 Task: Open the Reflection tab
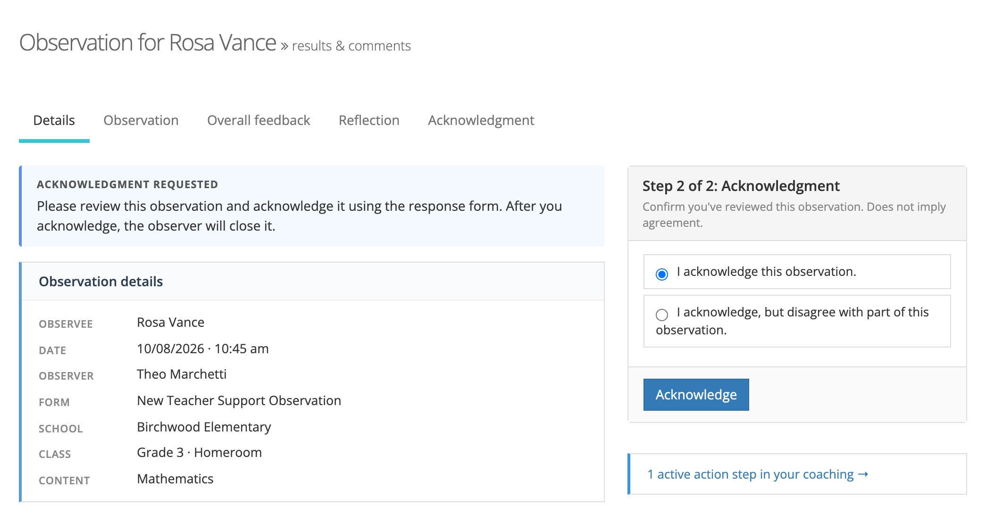point(369,120)
